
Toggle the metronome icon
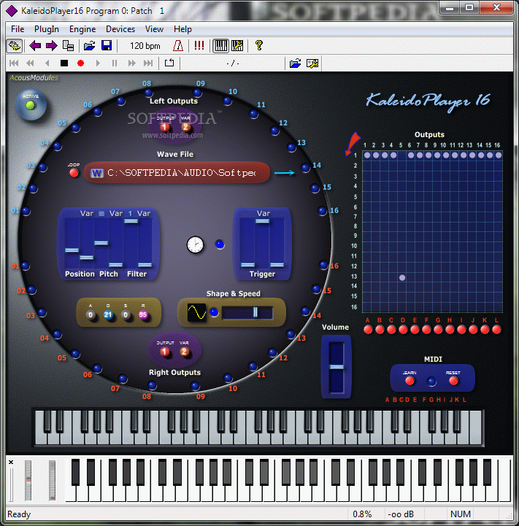click(178, 46)
